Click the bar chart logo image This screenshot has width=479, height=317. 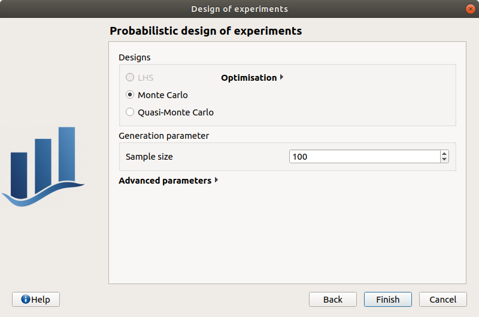43,167
